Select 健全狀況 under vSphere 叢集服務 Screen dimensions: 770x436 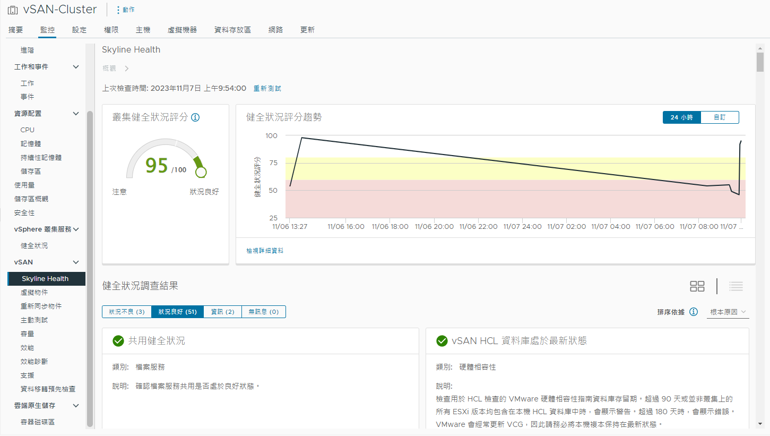coord(34,246)
